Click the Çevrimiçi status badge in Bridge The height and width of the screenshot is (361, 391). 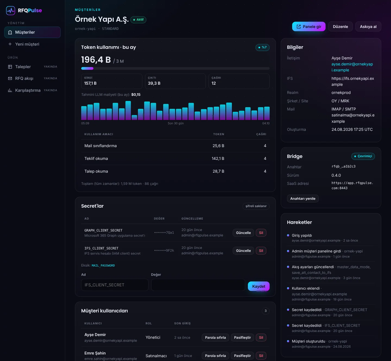click(x=363, y=156)
